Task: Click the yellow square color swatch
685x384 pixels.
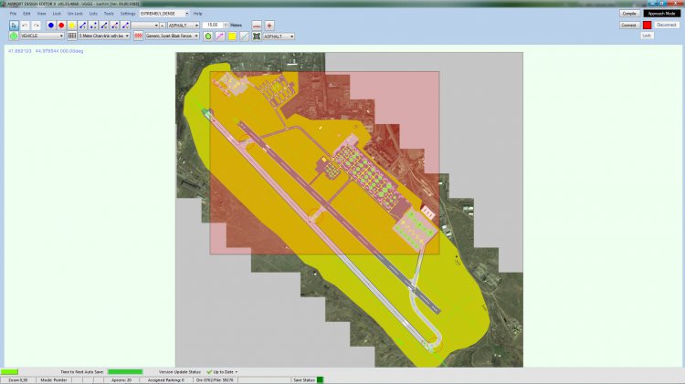Action: pos(232,36)
